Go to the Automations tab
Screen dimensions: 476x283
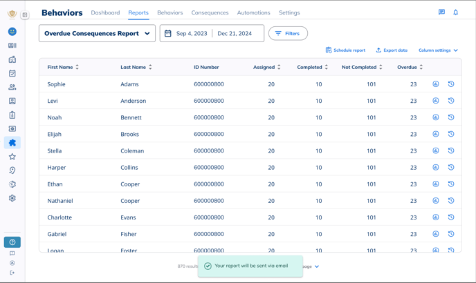[x=253, y=12]
